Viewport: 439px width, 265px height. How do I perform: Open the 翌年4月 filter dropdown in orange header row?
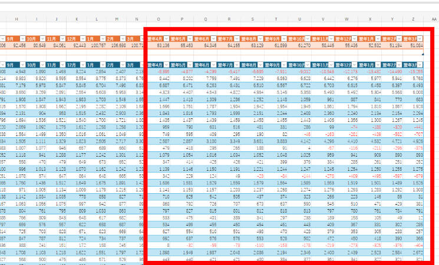coord(166,39)
